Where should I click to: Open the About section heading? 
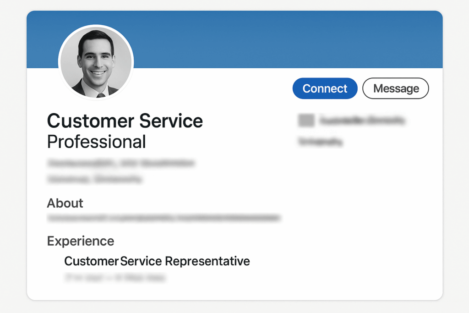pyautogui.click(x=65, y=203)
